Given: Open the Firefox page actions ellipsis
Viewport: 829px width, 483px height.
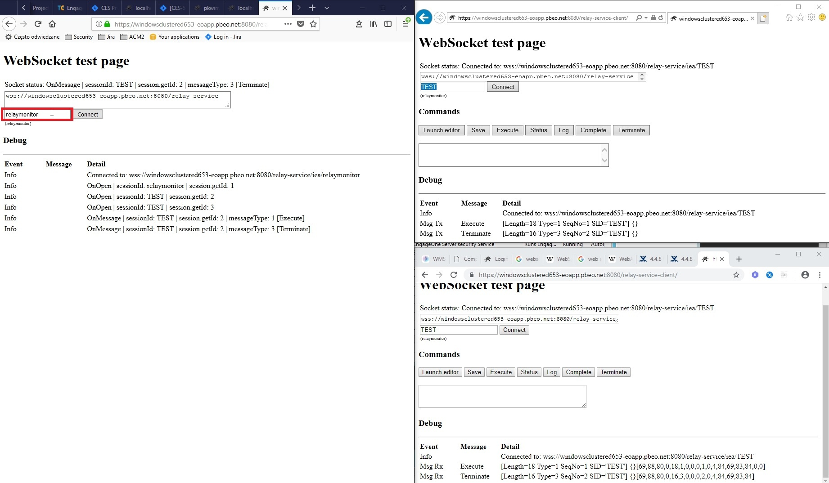Looking at the screenshot, I should point(288,24).
